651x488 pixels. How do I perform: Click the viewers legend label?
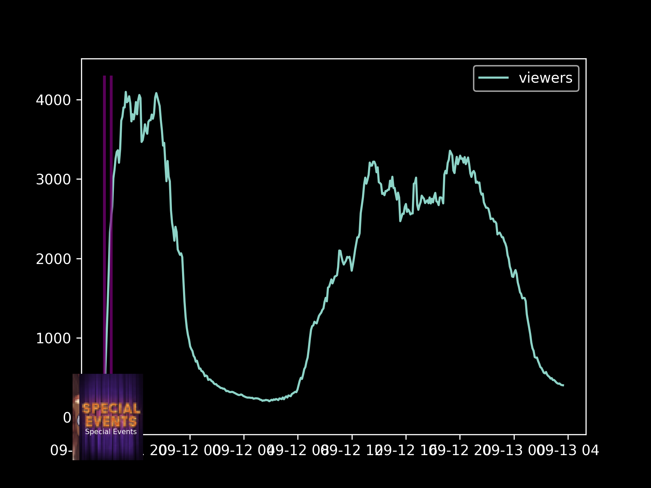point(545,78)
